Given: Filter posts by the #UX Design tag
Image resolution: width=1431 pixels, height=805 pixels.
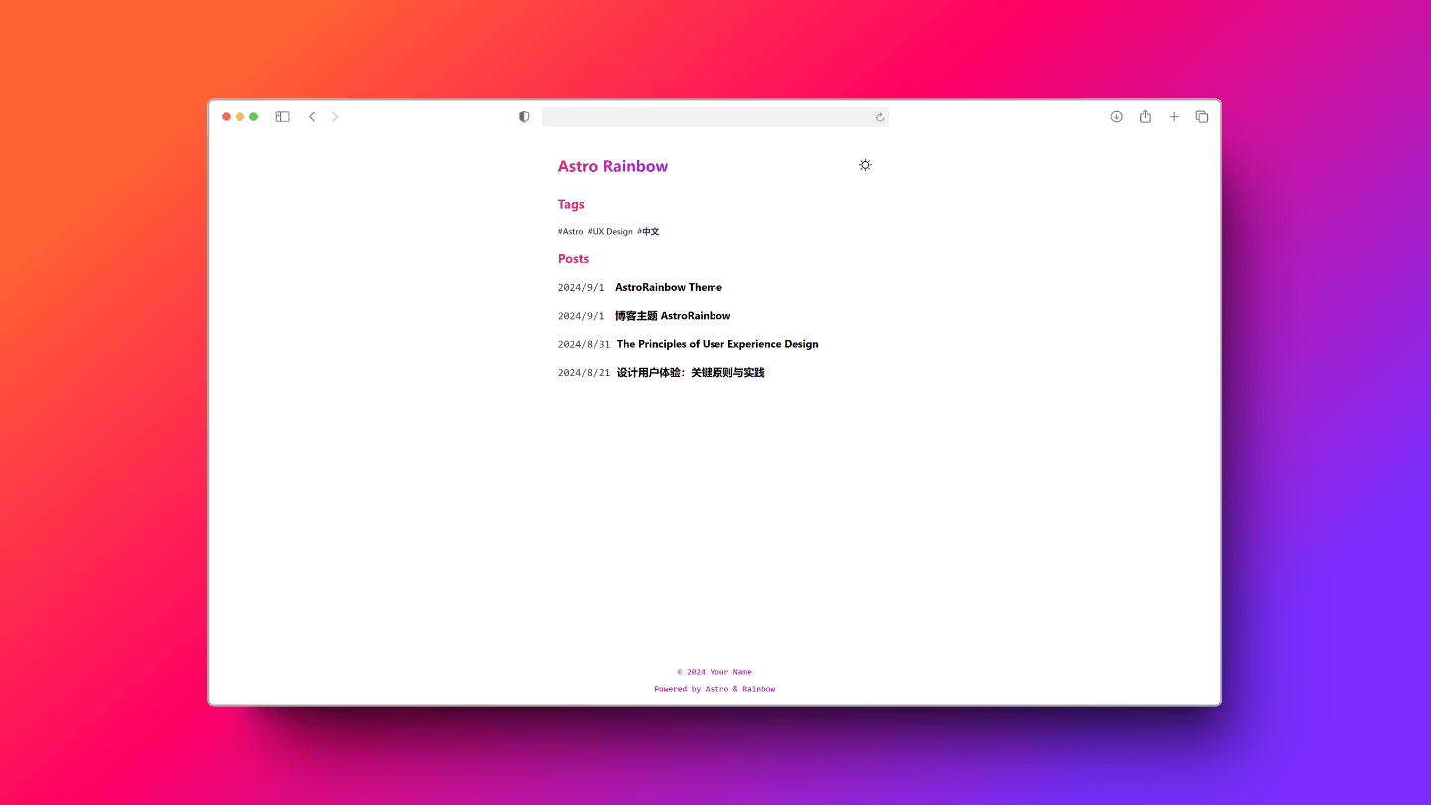Looking at the screenshot, I should coord(610,232).
